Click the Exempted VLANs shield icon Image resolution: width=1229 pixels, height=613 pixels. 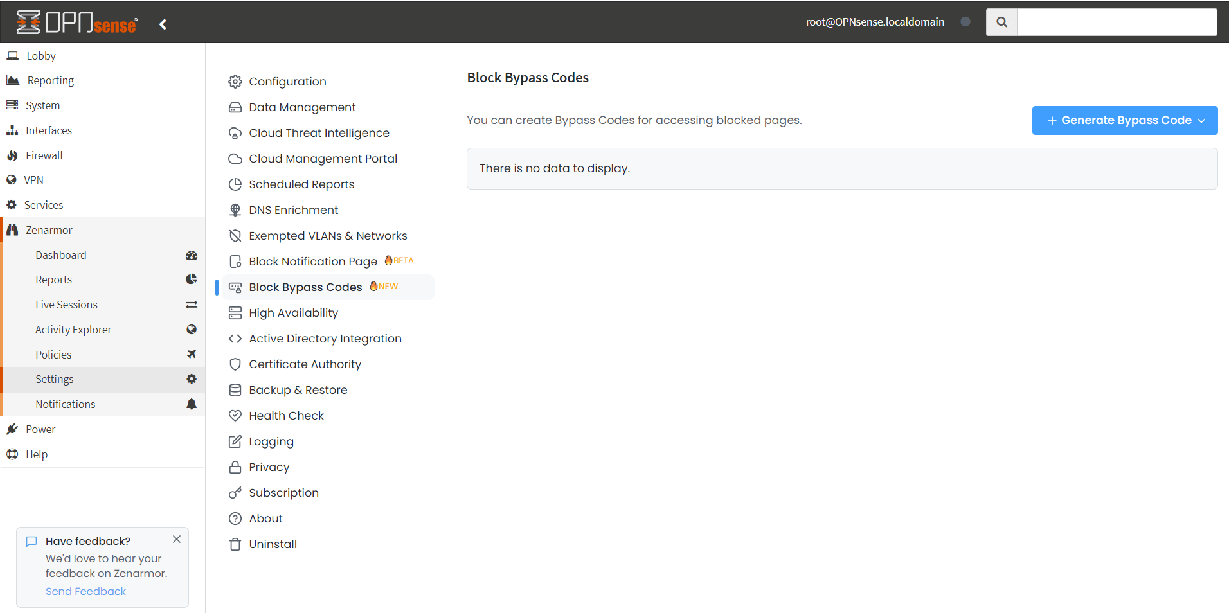(235, 236)
